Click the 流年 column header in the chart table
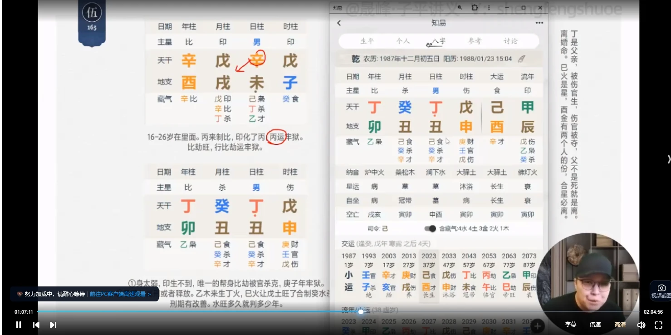The width and height of the screenshot is (671, 335). coord(527,77)
